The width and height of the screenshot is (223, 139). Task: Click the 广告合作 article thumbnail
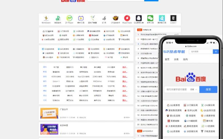coord(49,113)
